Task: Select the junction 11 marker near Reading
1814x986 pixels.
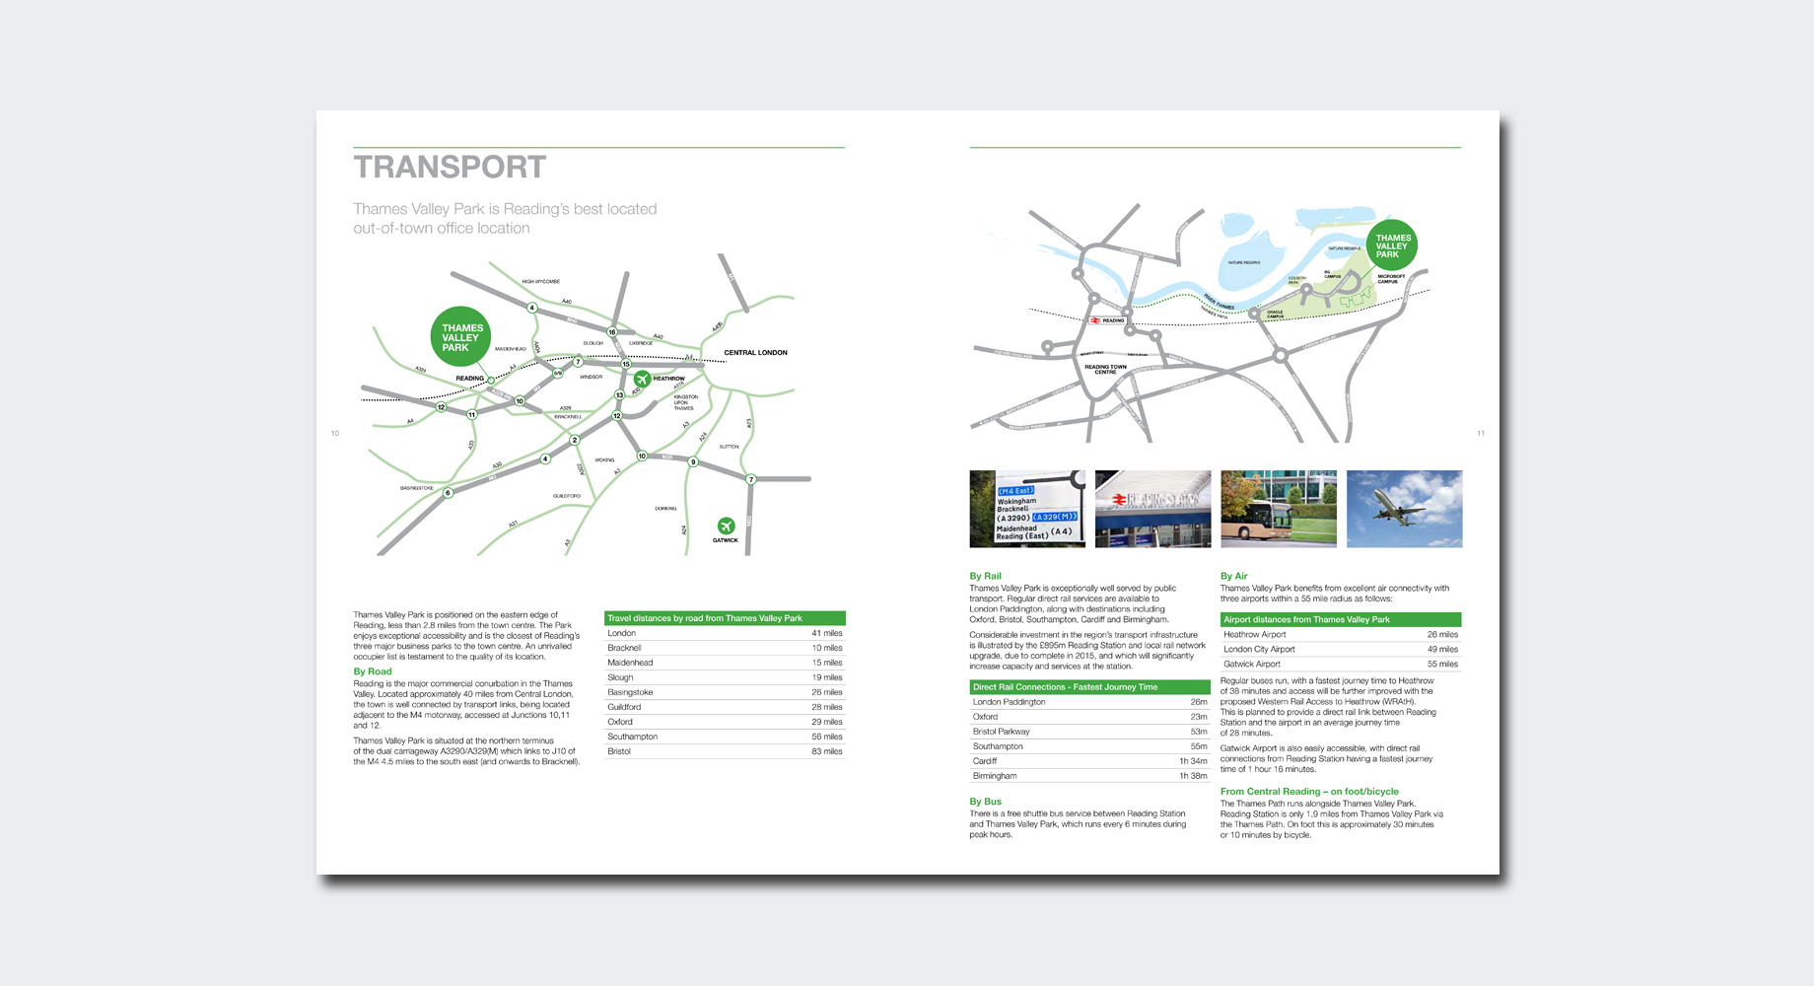Action: click(x=471, y=414)
